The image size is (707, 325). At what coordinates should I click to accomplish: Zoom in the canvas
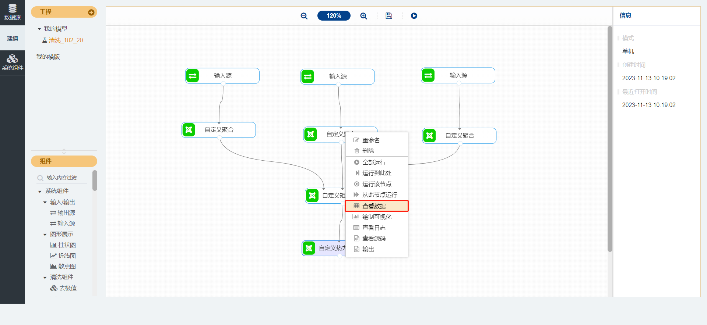click(x=364, y=16)
